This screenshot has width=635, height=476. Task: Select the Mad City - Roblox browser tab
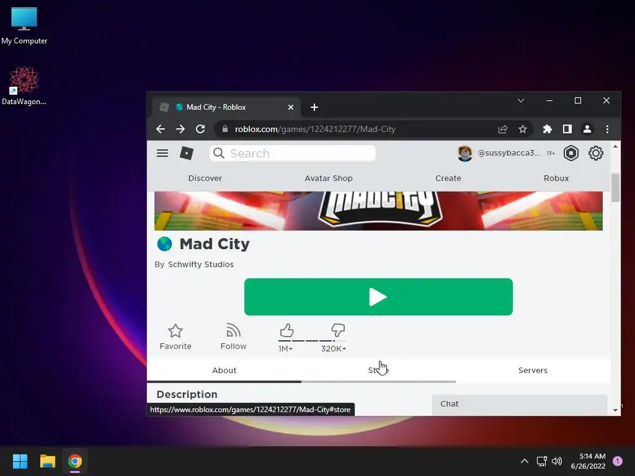(x=227, y=107)
